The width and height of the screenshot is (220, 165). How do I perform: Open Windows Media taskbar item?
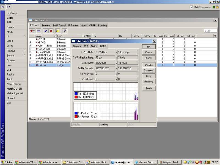click(x=98, y=162)
